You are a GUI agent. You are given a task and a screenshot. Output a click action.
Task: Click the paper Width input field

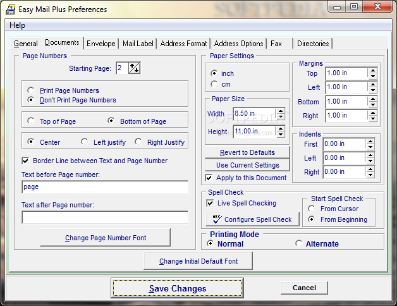coord(255,113)
